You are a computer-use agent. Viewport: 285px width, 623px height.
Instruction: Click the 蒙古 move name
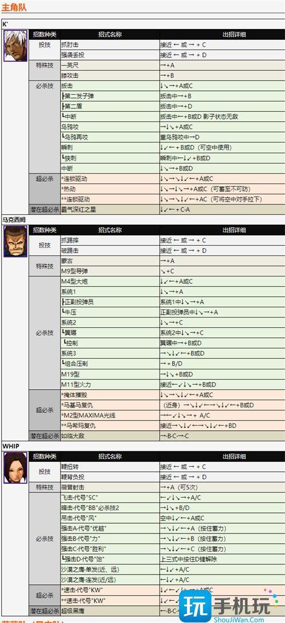[67, 261]
